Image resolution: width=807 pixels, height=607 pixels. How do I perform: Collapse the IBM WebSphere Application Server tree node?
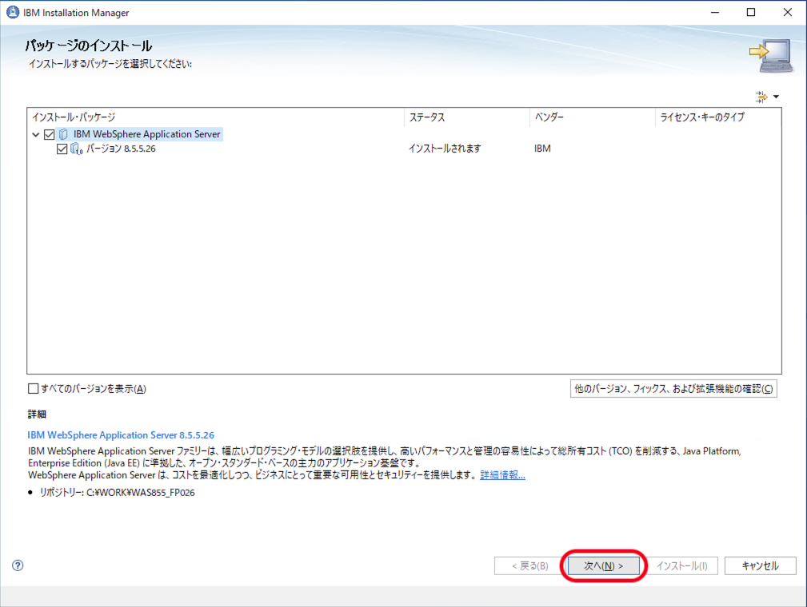click(x=35, y=135)
